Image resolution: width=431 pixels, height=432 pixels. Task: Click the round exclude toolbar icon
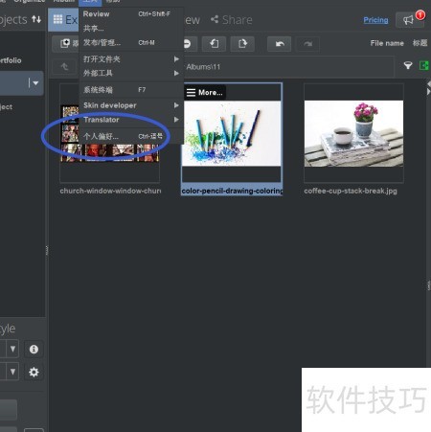188,43
